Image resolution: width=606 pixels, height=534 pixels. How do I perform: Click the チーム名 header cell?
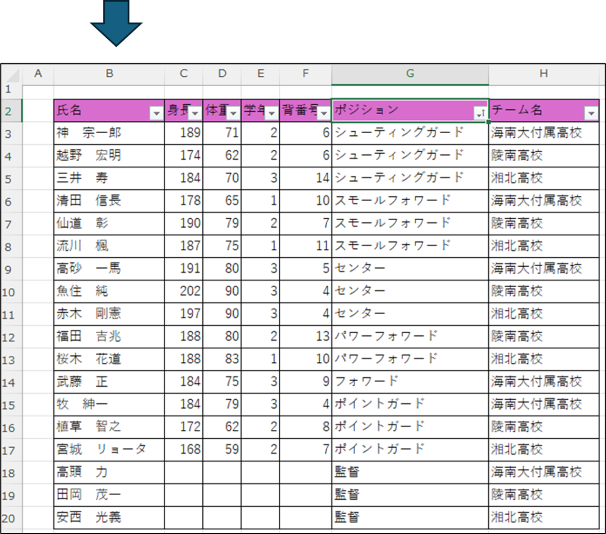click(544, 111)
